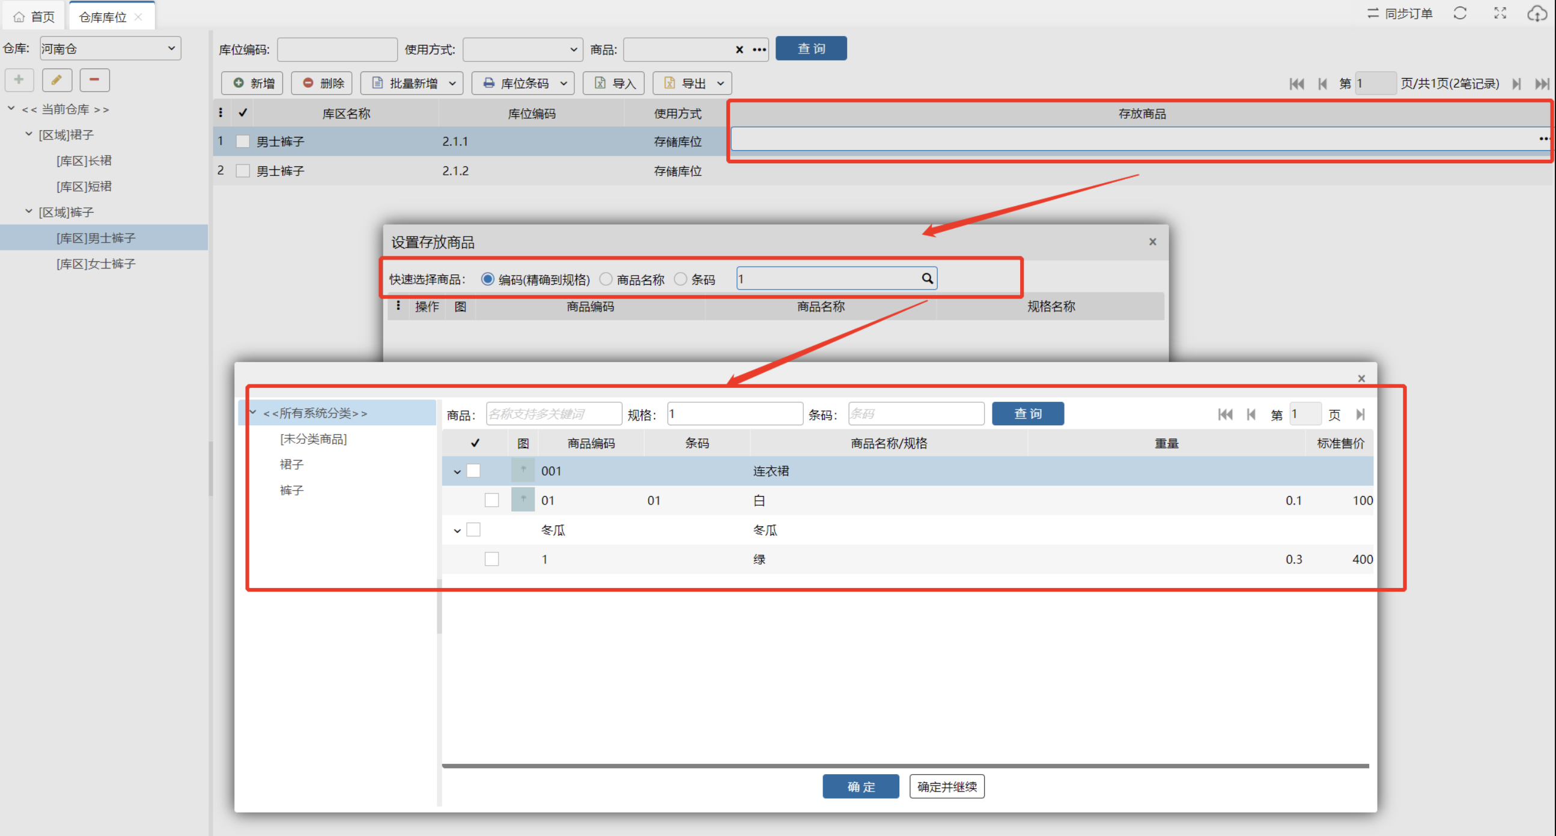This screenshot has width=1556, height=836.
Task: Click the cloud upload icon at top right
Action: pyautogui.click(x=1537, y=13)
